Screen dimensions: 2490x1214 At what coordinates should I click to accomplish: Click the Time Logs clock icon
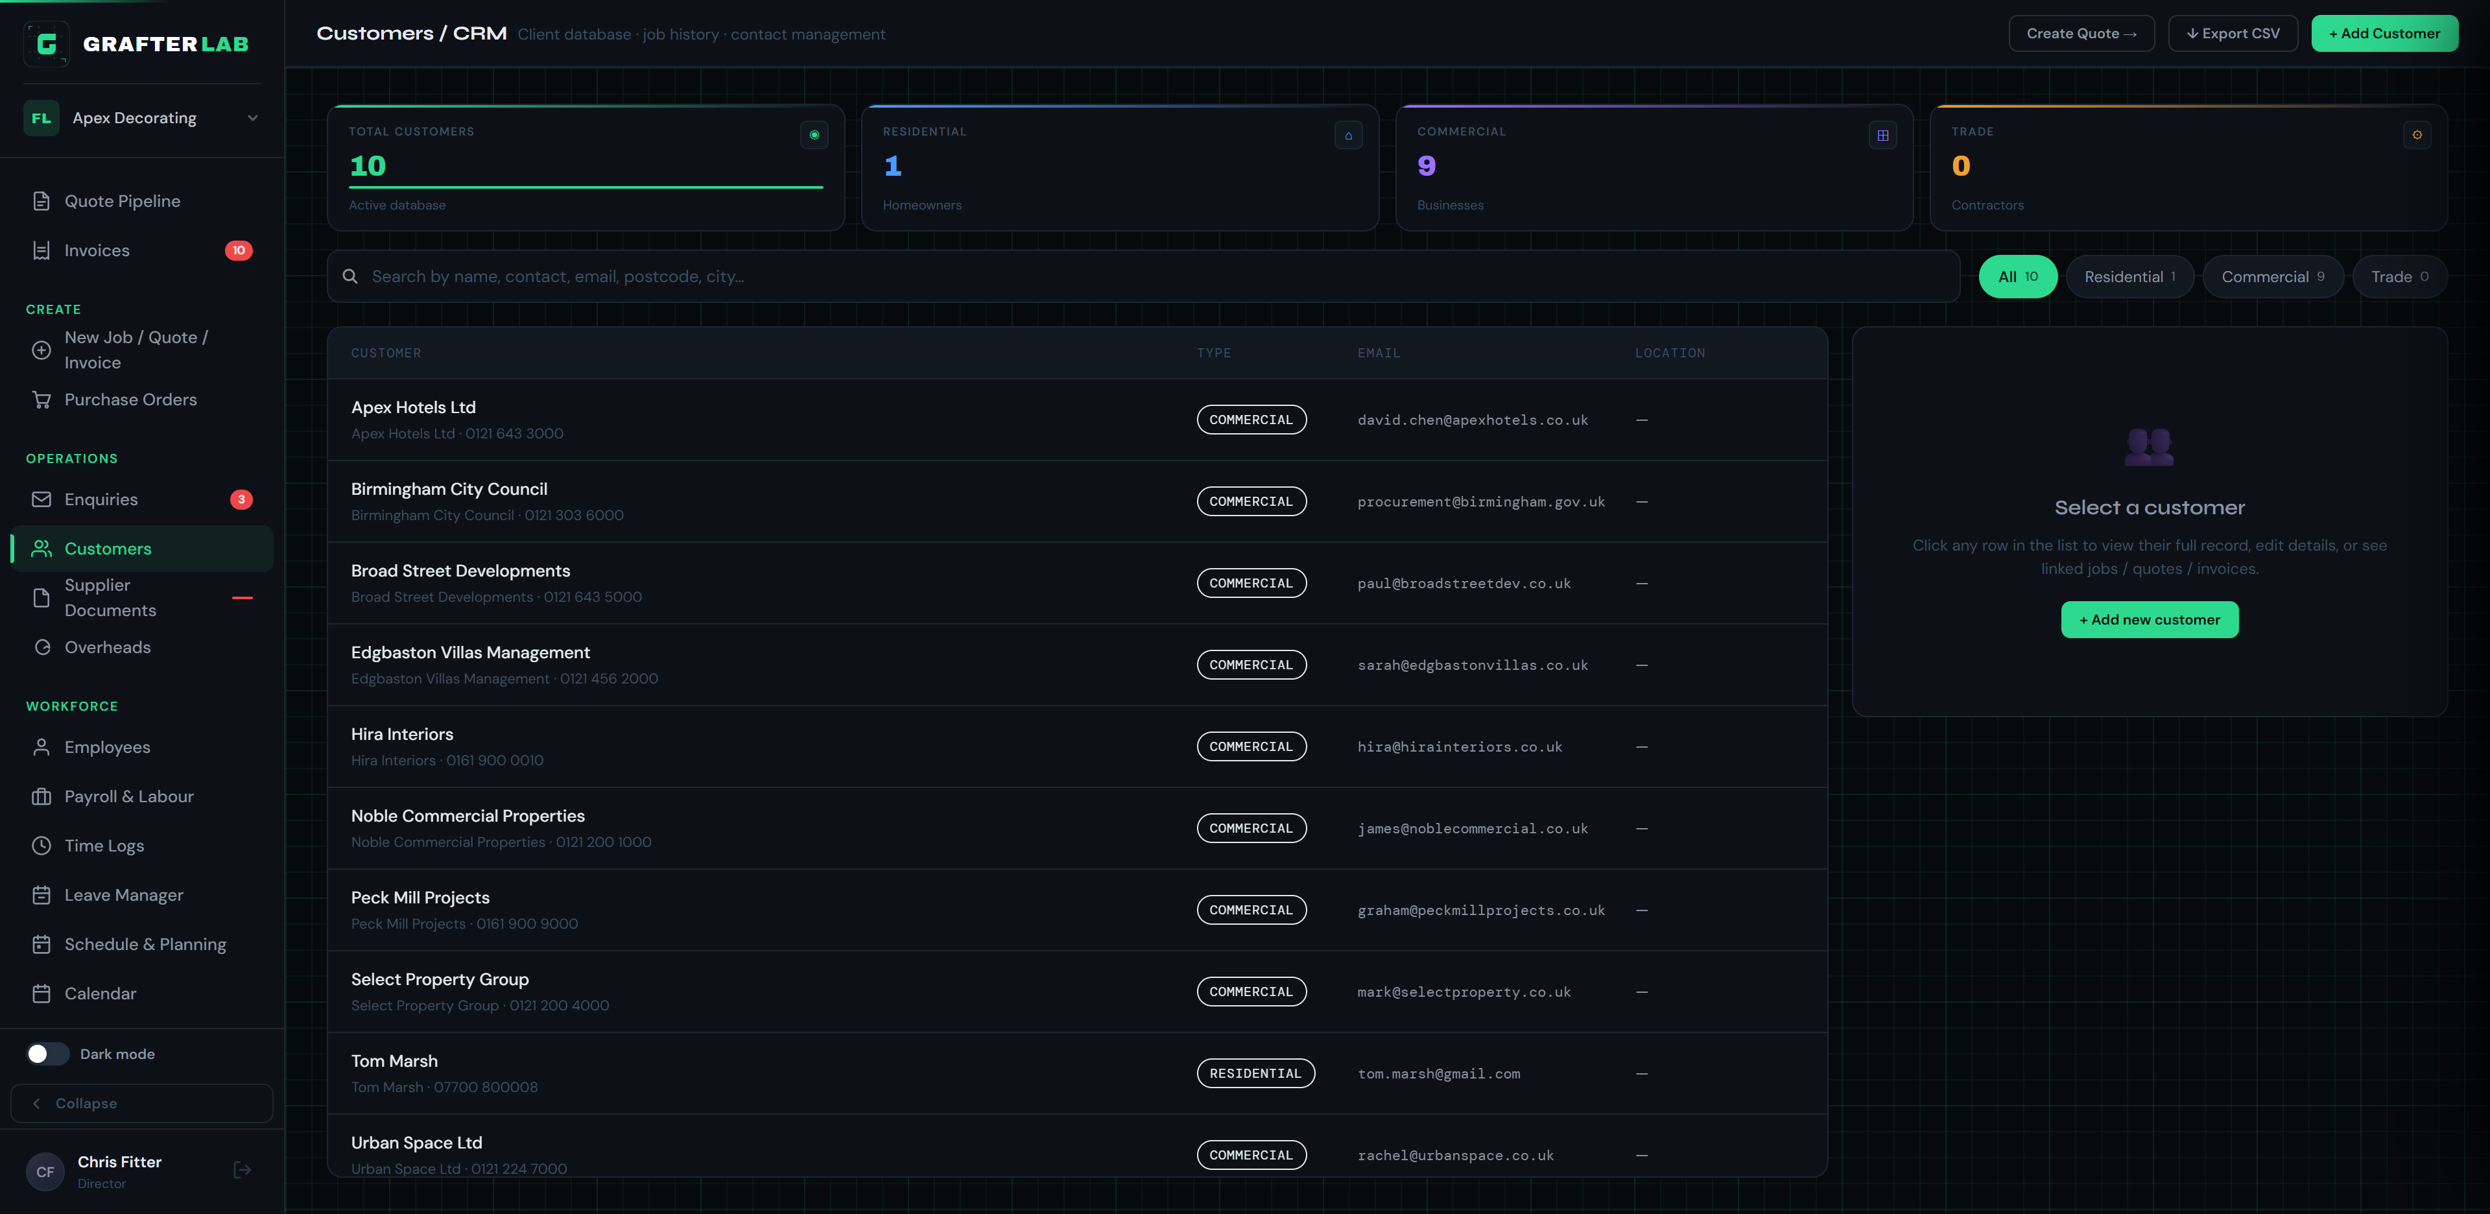[x=41, y=846]
